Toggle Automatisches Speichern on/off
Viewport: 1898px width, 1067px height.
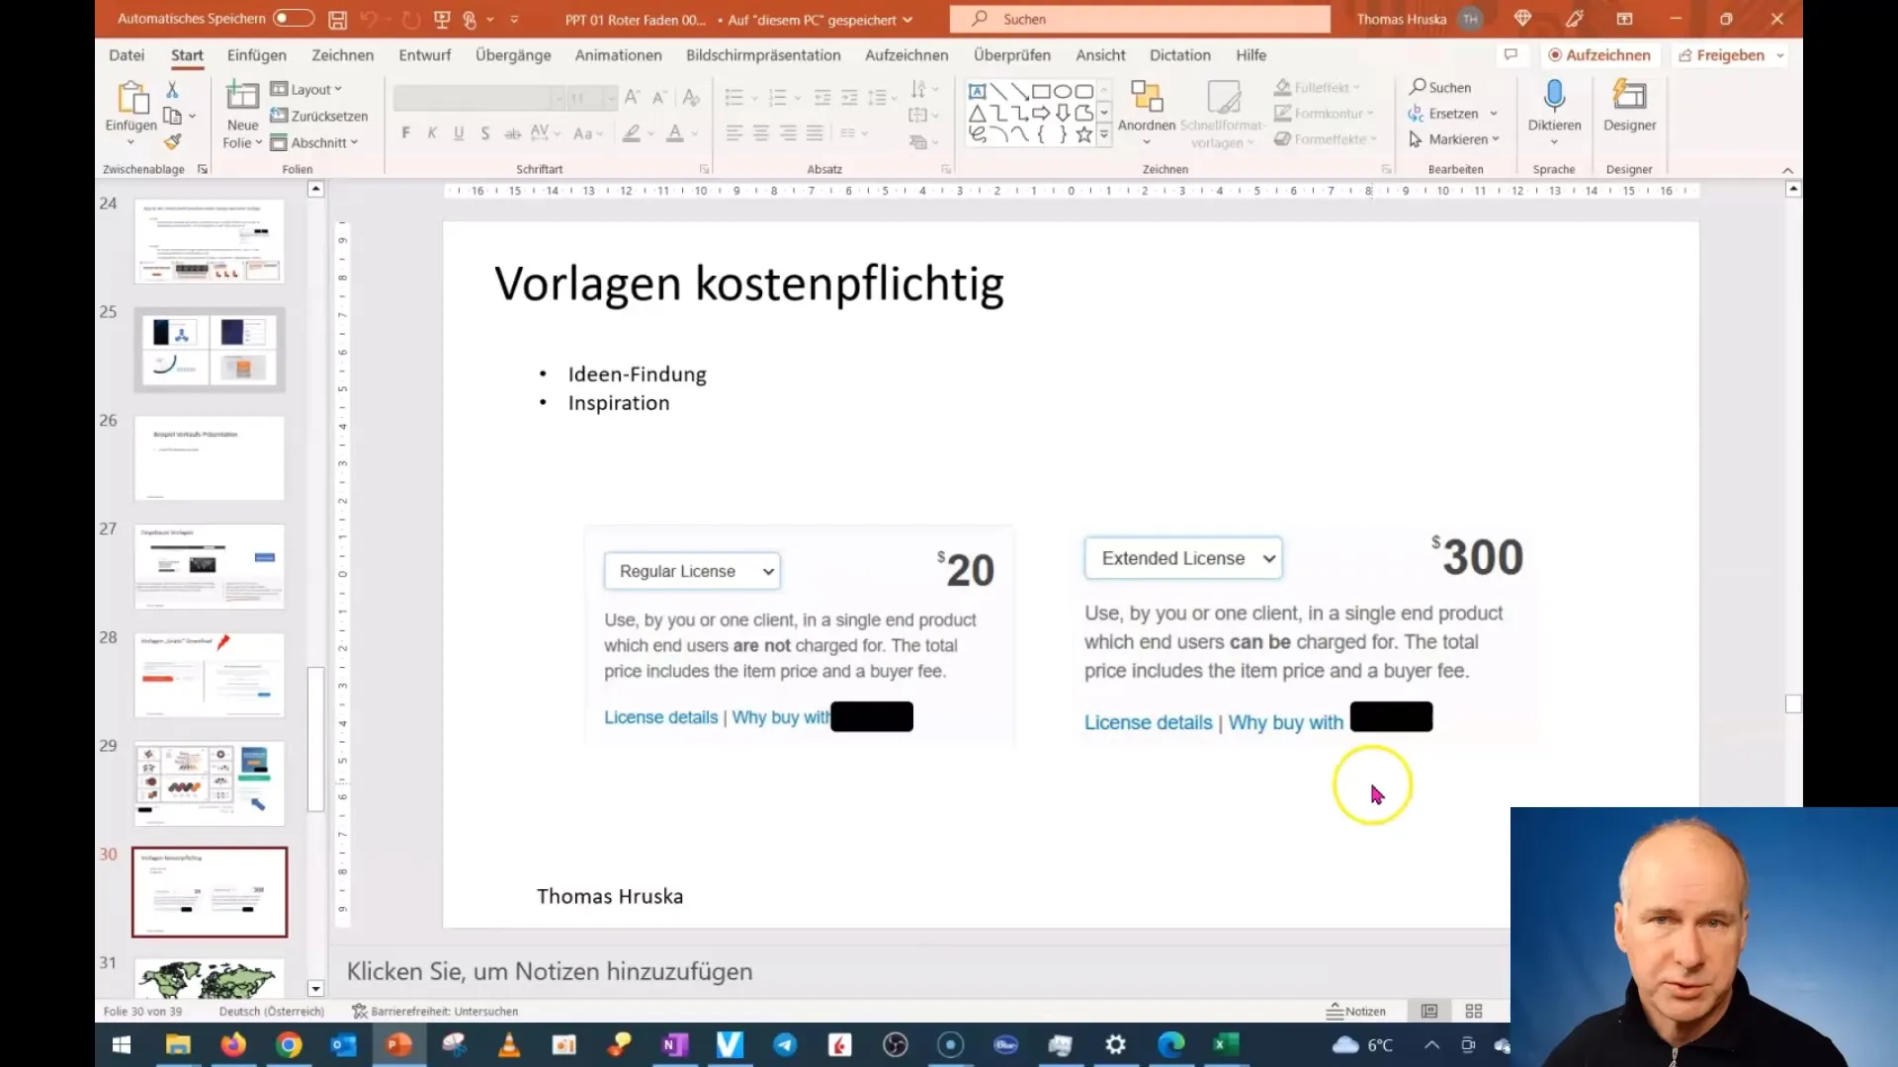pos(287,17)
